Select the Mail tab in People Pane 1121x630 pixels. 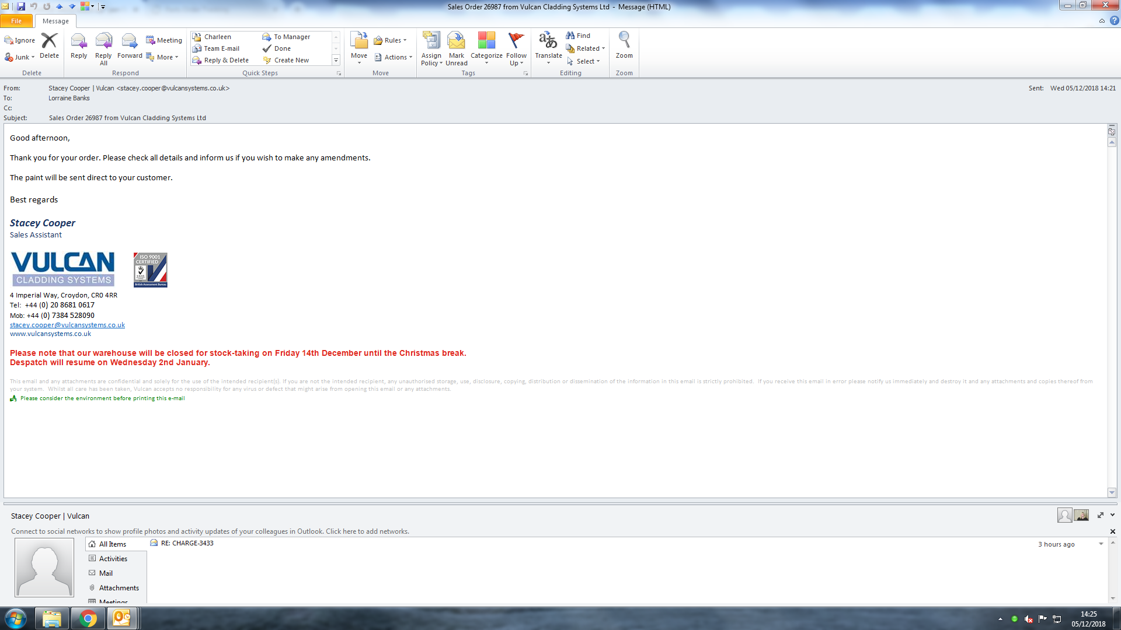106,573
